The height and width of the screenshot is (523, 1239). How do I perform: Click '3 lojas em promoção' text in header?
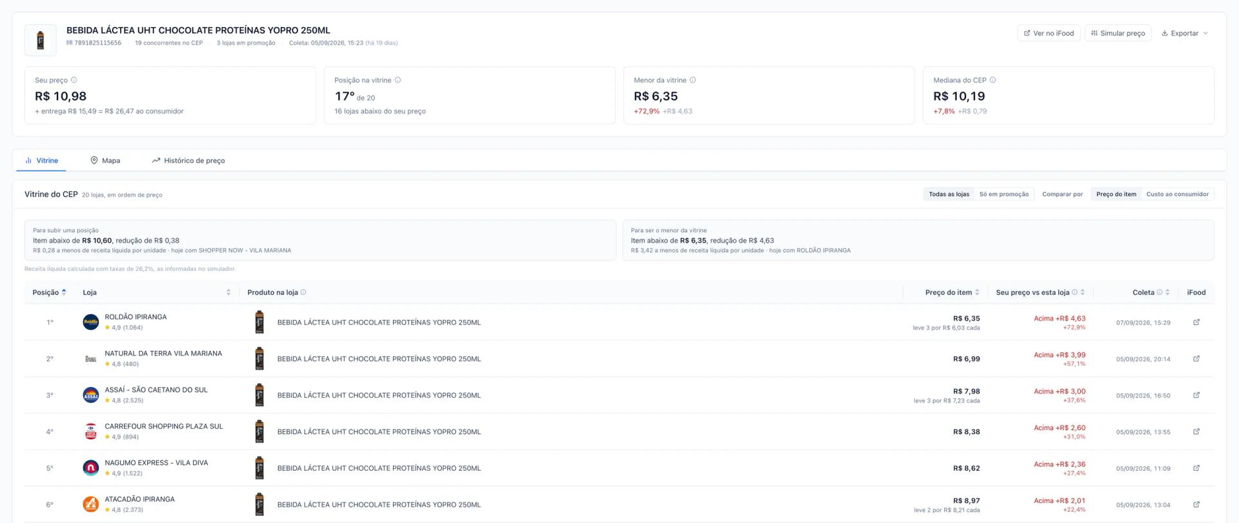pyautogui.click(x=246, y=43)
